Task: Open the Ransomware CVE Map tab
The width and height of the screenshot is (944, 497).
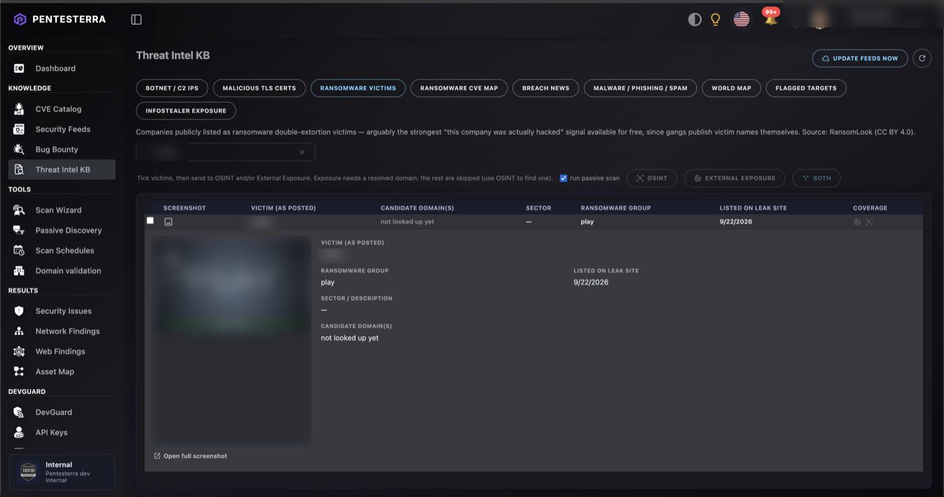Action: 459,88
